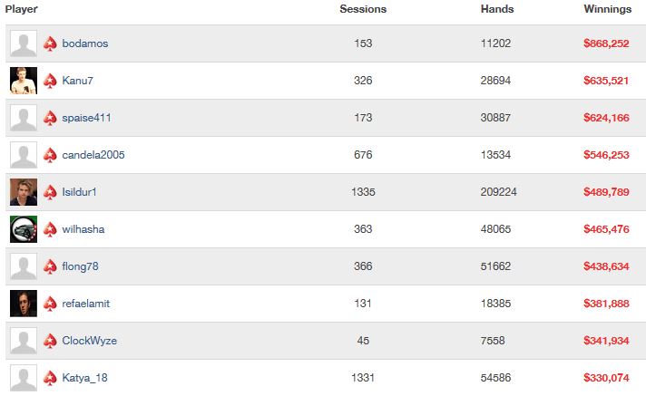Open wilhasha's car avatar thumbnail
Image resolution: width=646 pixels, height=396 pixels.
tap(24, 229)
